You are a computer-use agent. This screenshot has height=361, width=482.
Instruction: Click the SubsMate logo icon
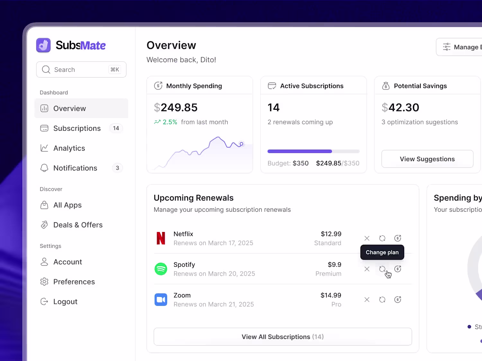pos(43,45)
